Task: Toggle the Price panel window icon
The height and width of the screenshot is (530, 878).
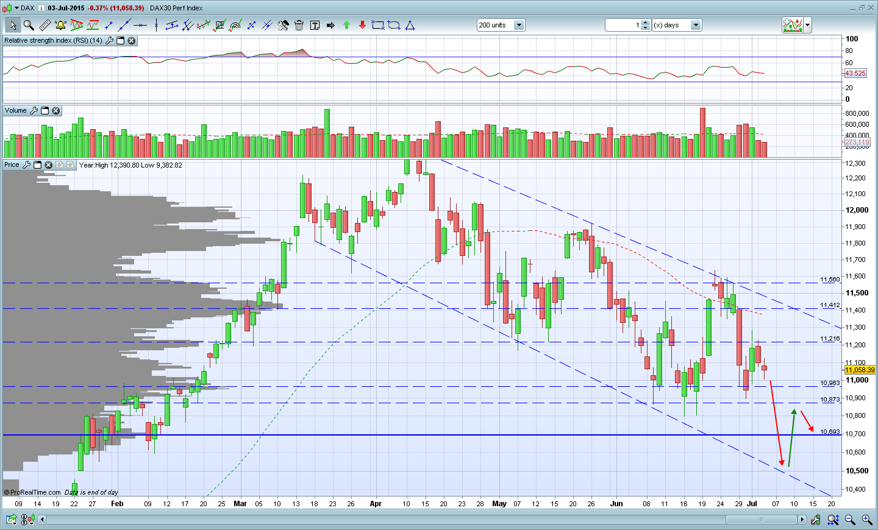Action: pyautogui.click(x=37, y=164)
